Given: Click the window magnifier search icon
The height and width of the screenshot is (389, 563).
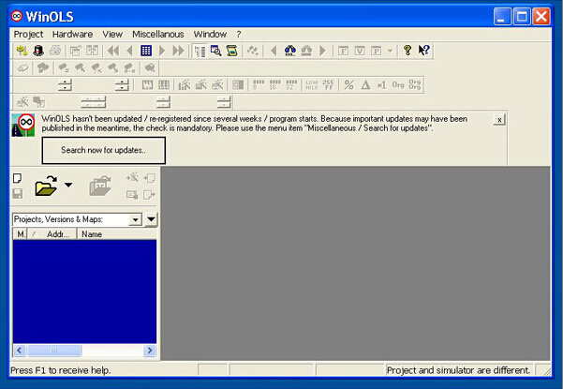Looking at the screenshot, I should point(215,51).
